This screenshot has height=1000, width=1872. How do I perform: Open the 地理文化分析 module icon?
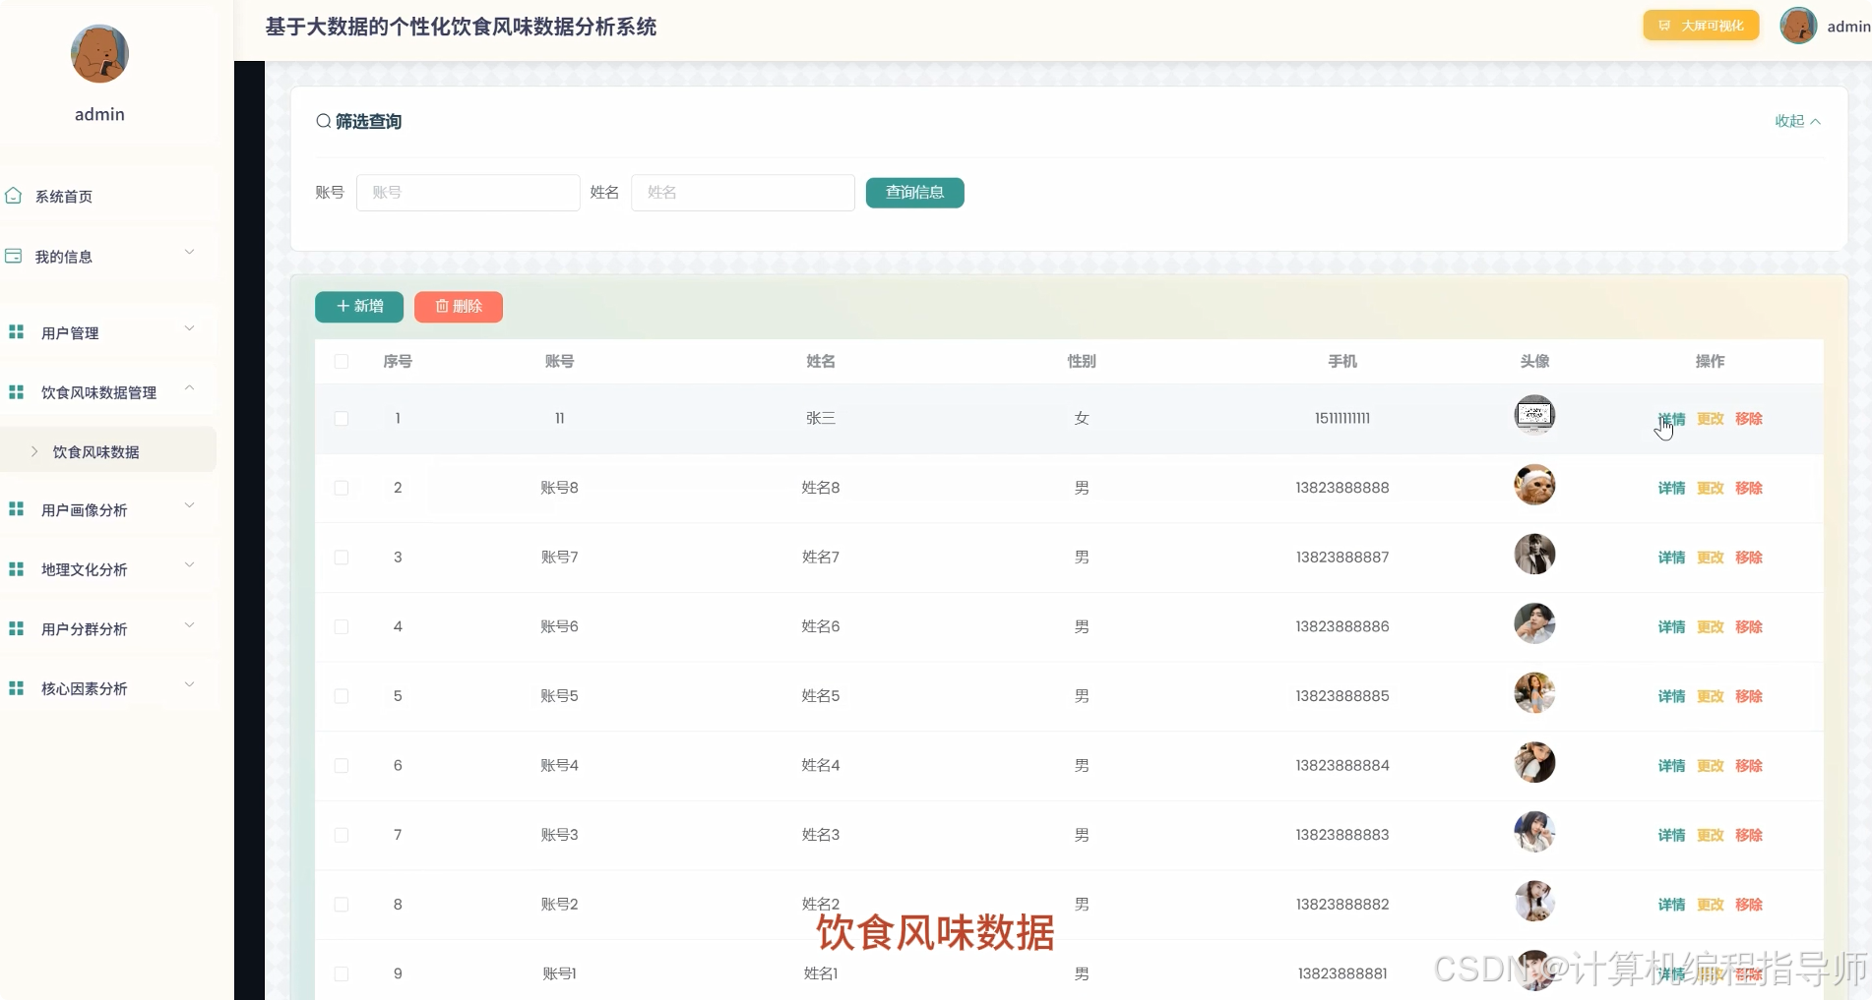pos(14,568)
